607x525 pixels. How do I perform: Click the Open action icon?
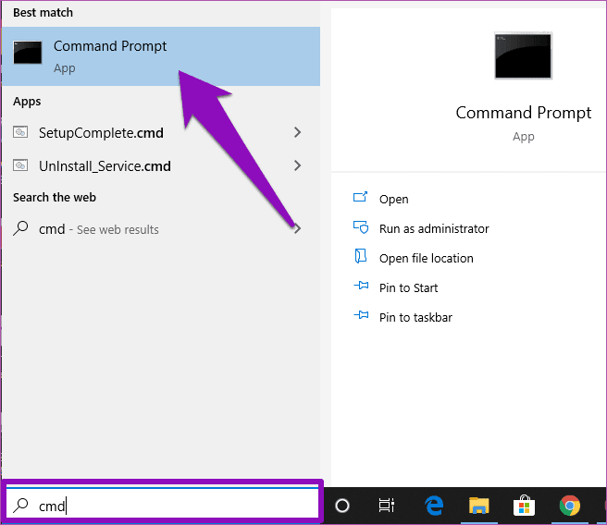[x=361, y=197]
